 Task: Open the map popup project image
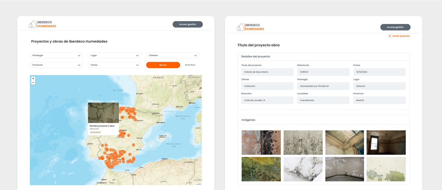point(103,113)
